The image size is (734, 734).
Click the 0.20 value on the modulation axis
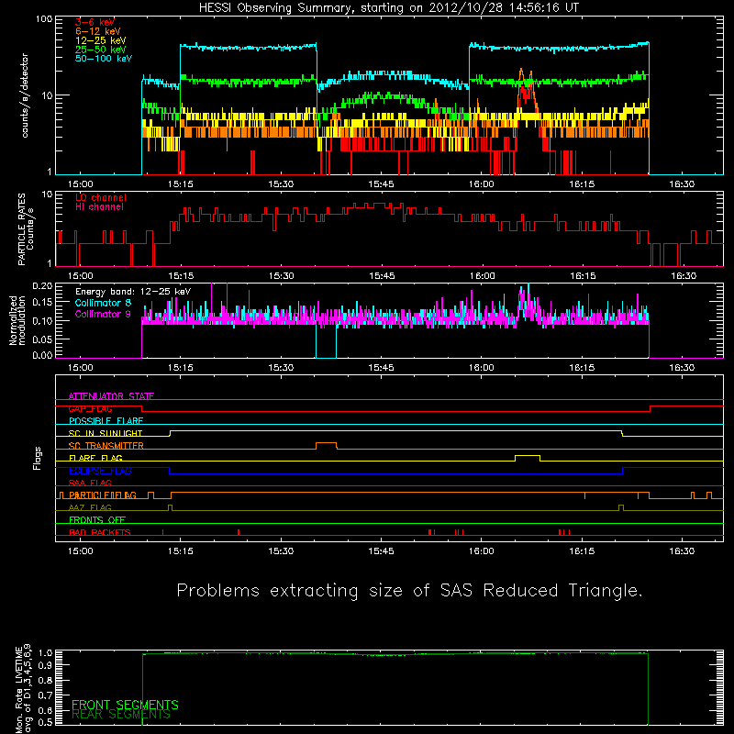[x=42, y=286]
